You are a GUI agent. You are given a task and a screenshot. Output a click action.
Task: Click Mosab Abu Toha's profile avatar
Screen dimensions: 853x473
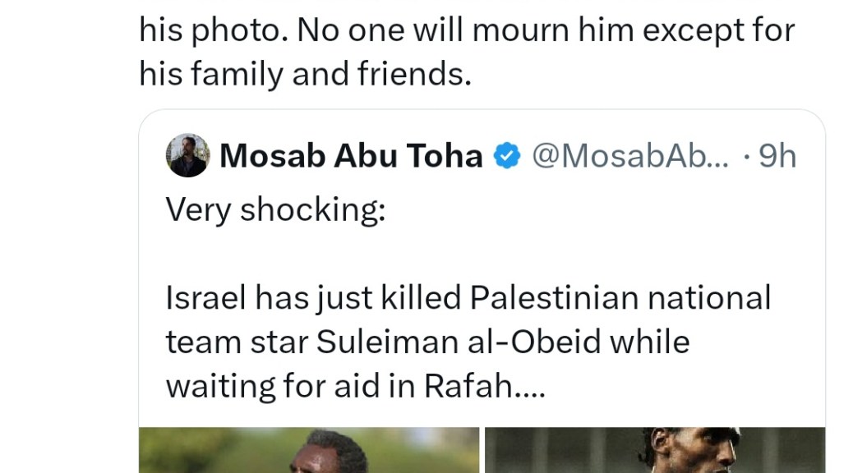187,156
